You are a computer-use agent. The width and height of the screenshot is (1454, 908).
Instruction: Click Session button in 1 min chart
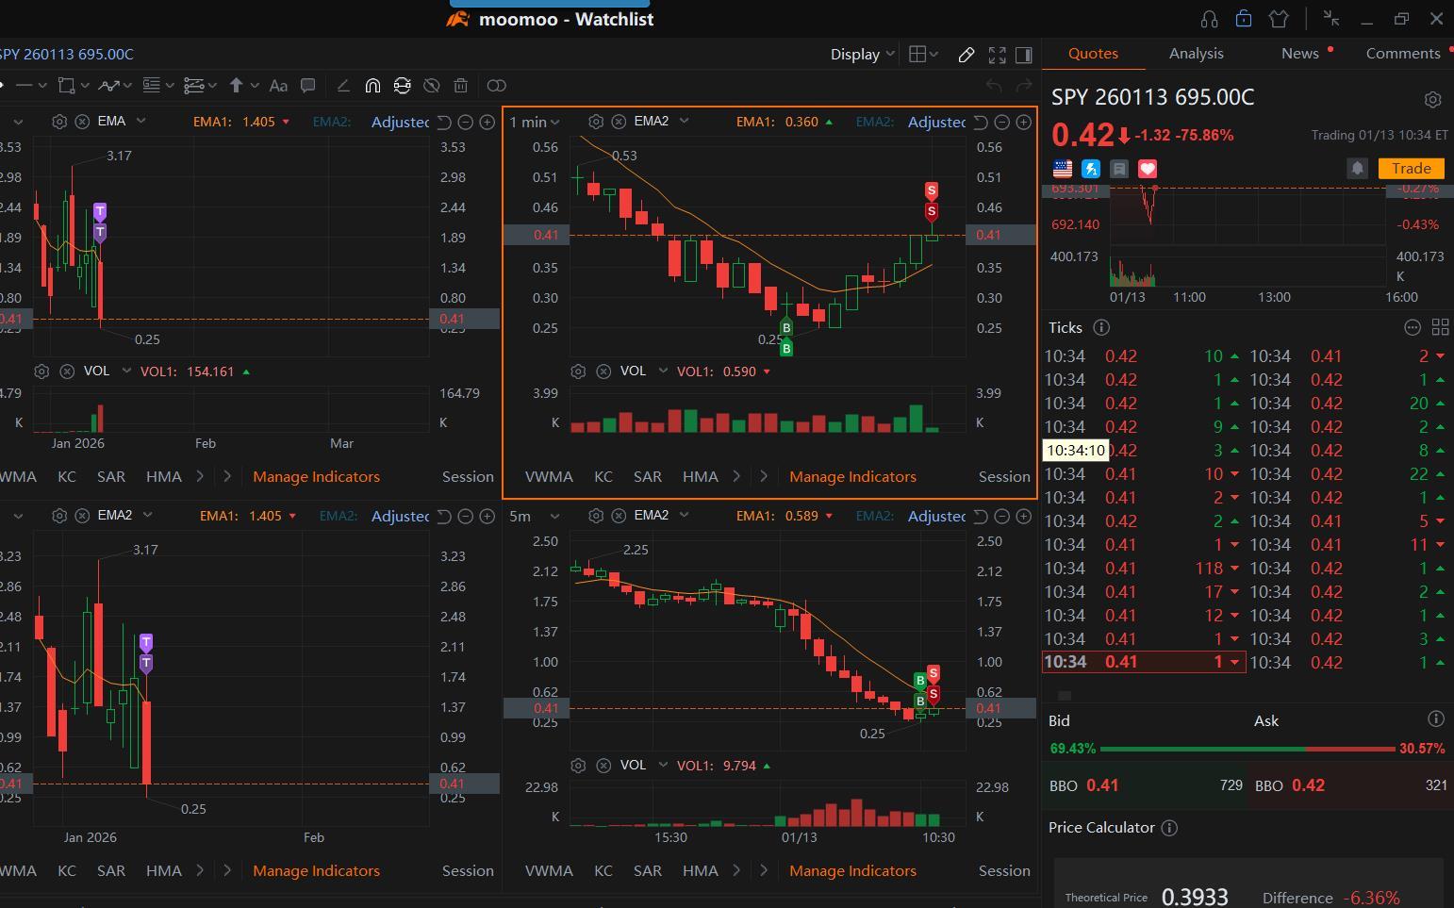(1004, 477)
